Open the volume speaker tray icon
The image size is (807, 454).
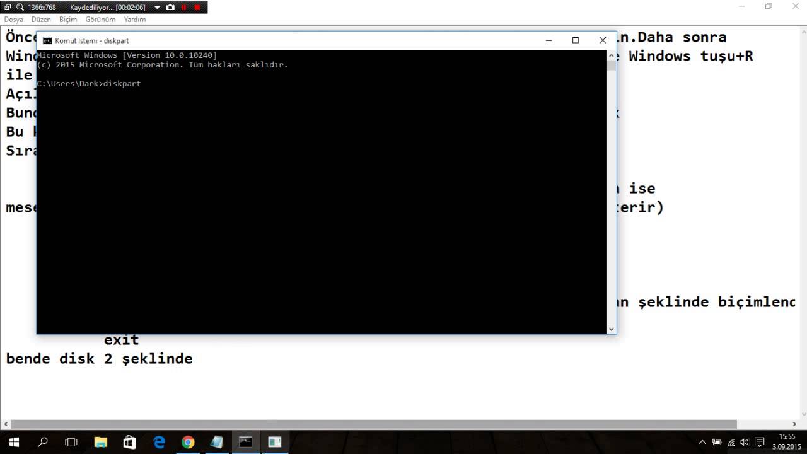point(745,442)
